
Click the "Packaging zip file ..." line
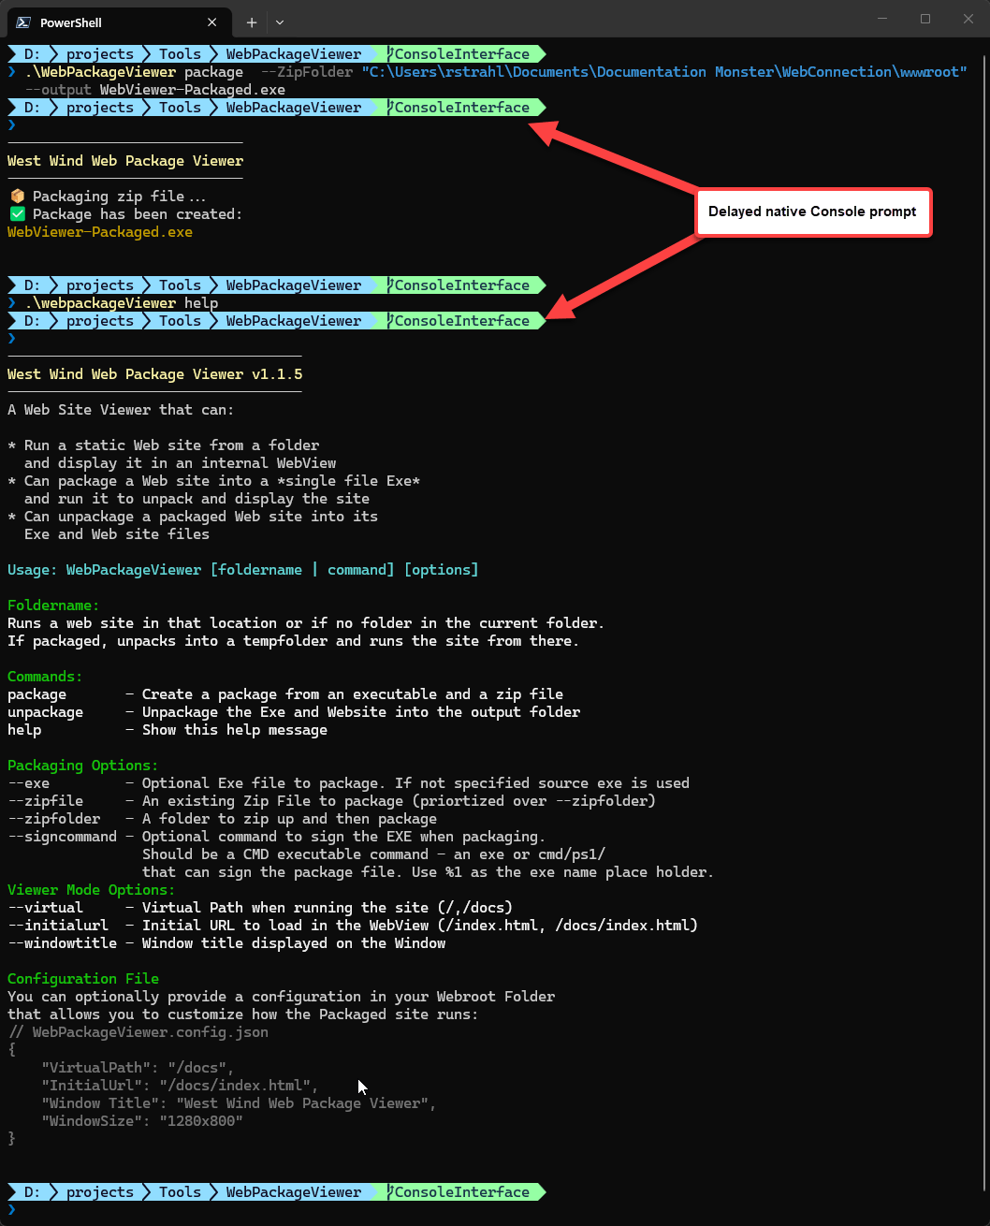(120, 197)
